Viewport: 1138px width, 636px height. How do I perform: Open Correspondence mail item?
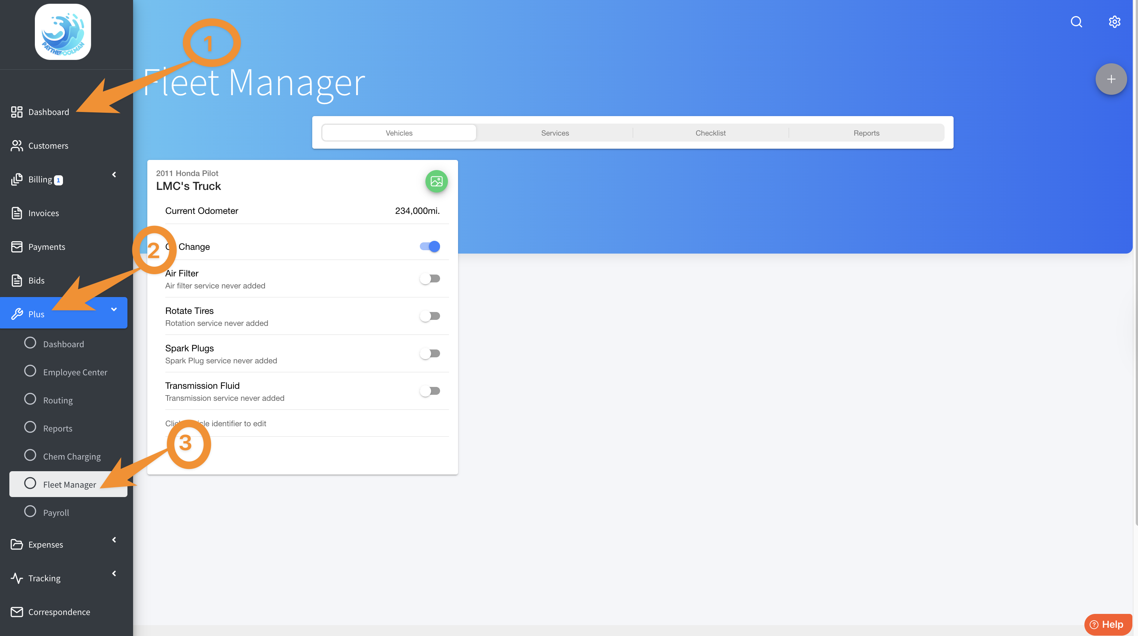click(x=59, y=612)
